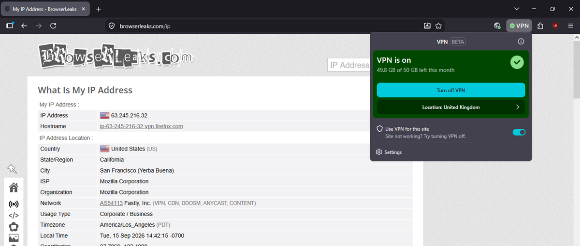The width and height of the screenshot is (580, 246).
Task: Open the list all tabs dropdown
Action: (517, 9)
